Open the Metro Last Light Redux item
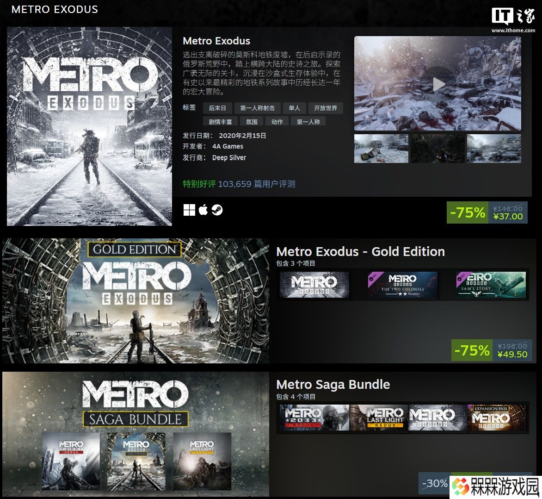 379,418
